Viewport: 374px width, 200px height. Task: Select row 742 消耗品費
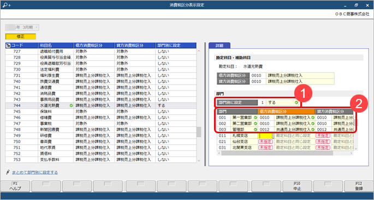click(100, 93)
